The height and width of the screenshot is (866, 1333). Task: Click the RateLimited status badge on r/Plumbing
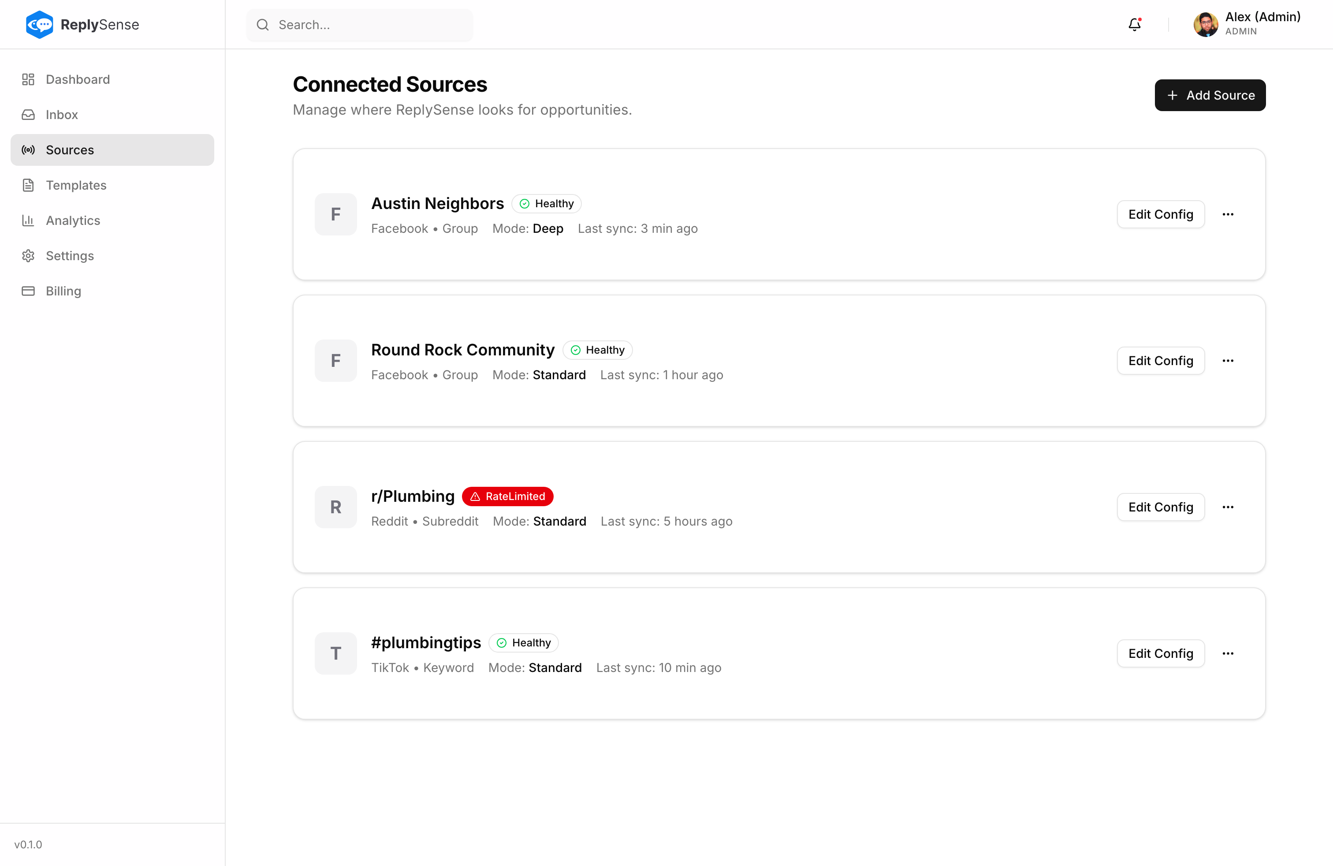click(507, 496)
